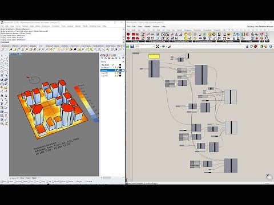Click Move Layer Up arrow in Layers panel
This screenshot has height=205, width=274.
coord(112,58)
